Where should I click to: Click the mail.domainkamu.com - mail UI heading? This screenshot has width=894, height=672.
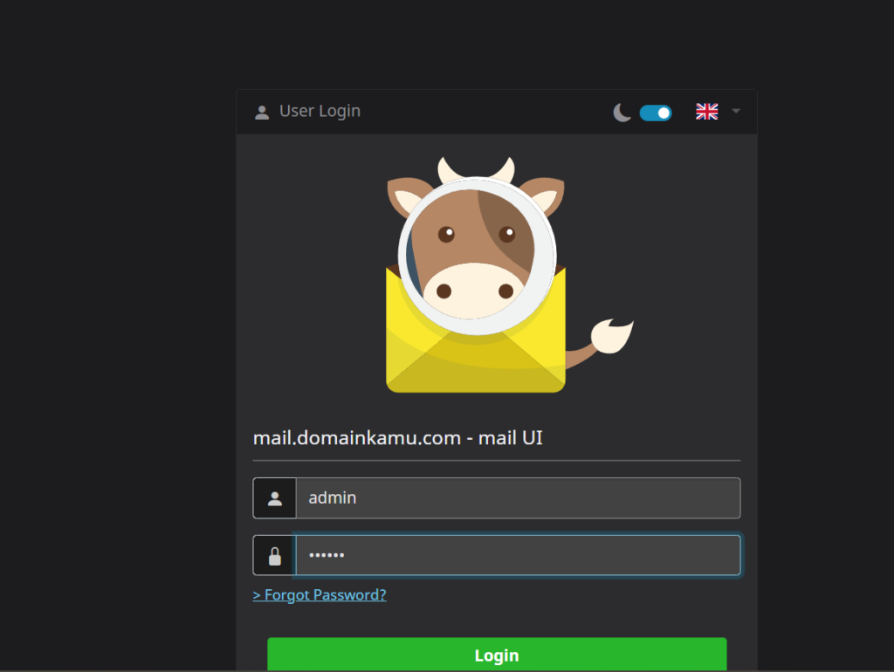tap(398, 437)
